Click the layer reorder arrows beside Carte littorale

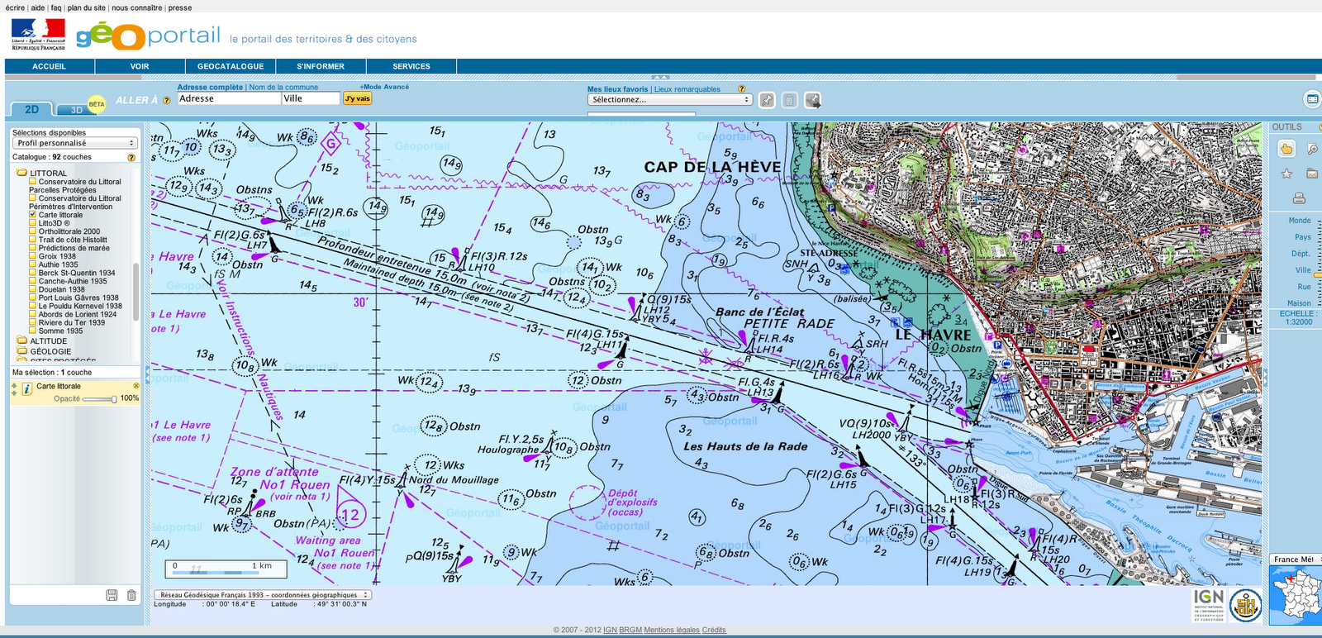click(14, 389)
